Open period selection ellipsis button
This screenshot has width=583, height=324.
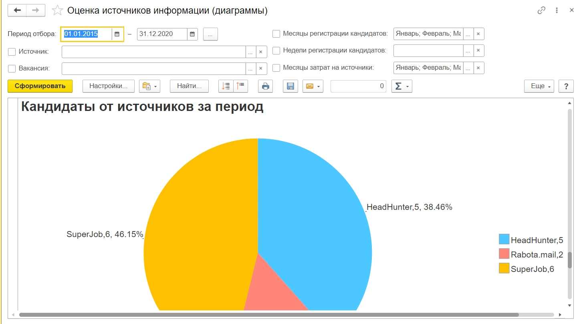tap(210, 34)
